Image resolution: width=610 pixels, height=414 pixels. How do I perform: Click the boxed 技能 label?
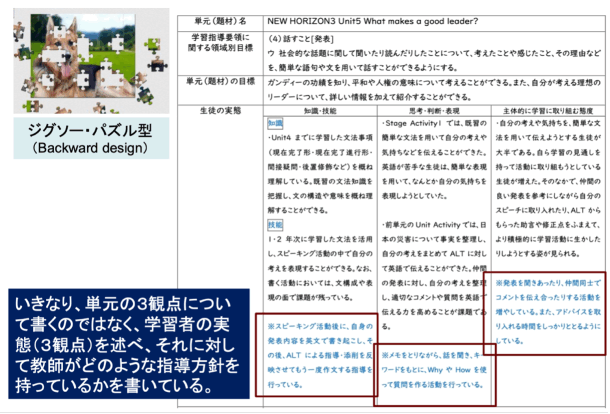coord(275,225)
